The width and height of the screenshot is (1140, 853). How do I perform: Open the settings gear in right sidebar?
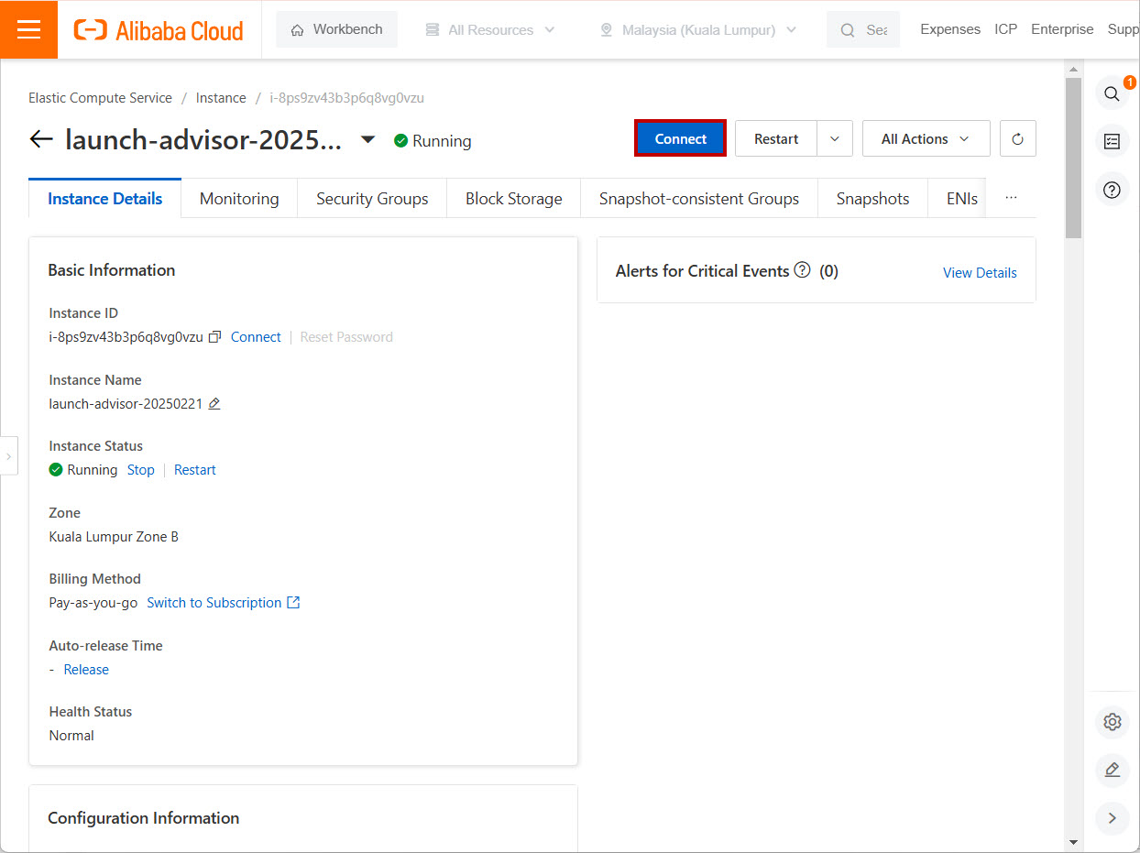pyautogui.click(x=1112, y=722)
